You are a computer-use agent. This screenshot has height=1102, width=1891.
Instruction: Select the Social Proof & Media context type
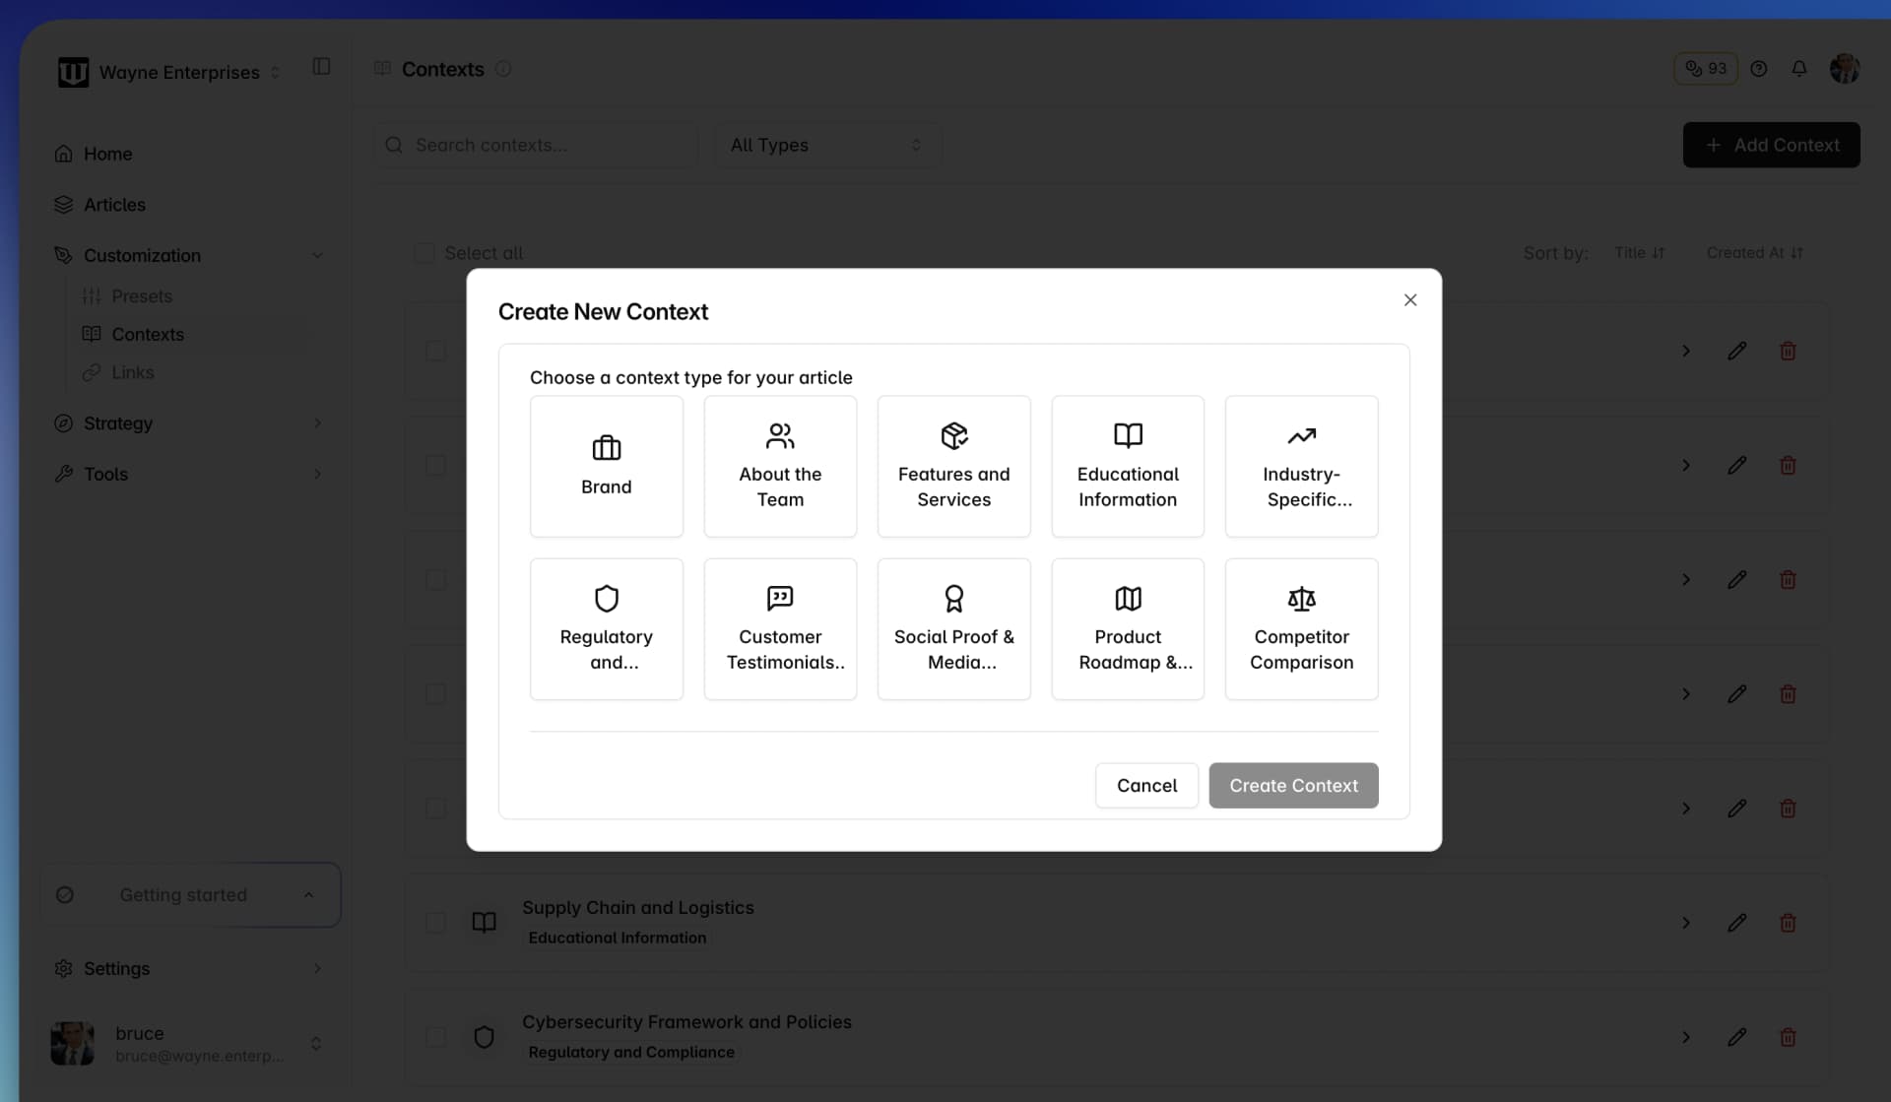pyautogui.click(x=953, y=629)
